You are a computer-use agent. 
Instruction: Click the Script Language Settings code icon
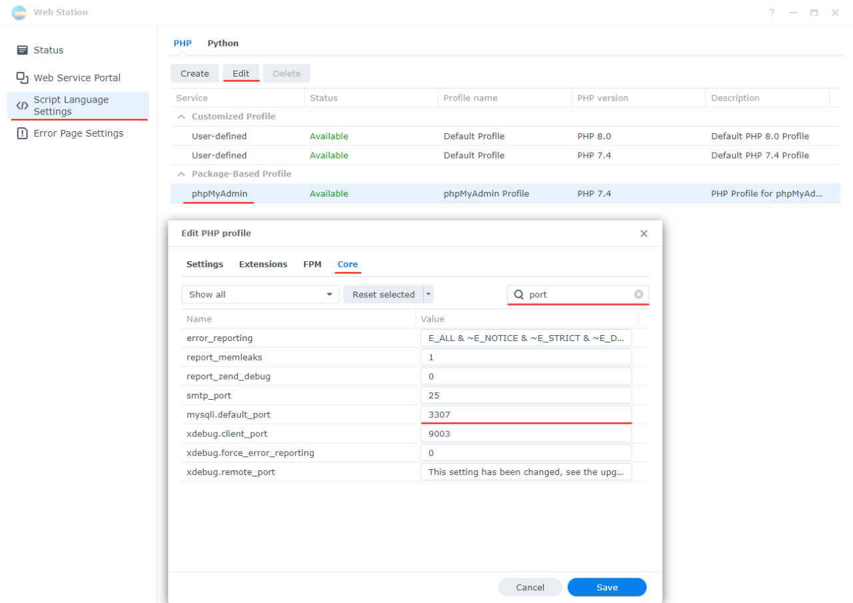[x=22, y=106]
